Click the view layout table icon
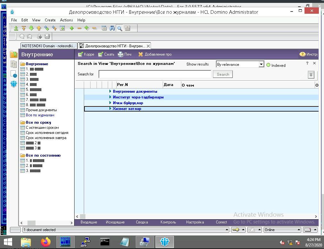This screenshot has width=324, height=249. pyautogui.click(x=104, y=28)
